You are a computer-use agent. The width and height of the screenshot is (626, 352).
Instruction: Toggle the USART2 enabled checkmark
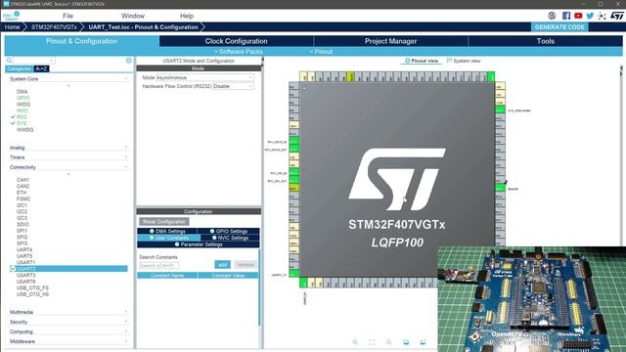coord(13,269)
